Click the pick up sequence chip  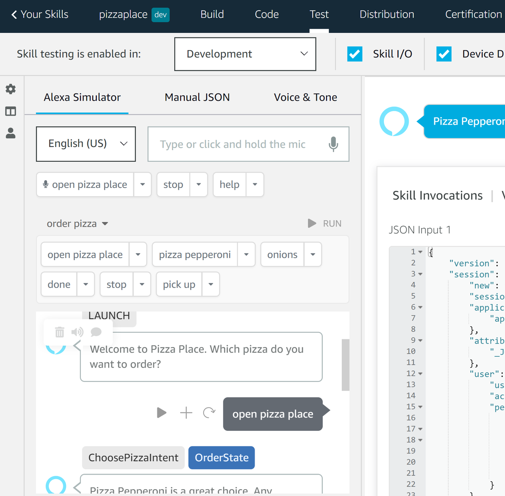[179, 284]
